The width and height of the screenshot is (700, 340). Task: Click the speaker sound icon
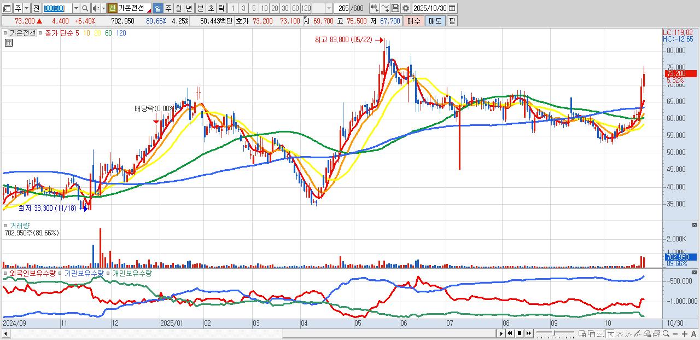pyautogui.click(x=96, y=8)
